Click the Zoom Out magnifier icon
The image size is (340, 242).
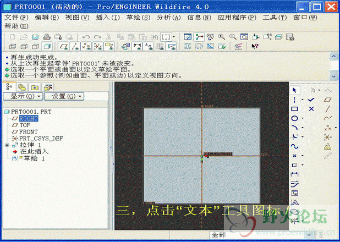tap(233, 37)
